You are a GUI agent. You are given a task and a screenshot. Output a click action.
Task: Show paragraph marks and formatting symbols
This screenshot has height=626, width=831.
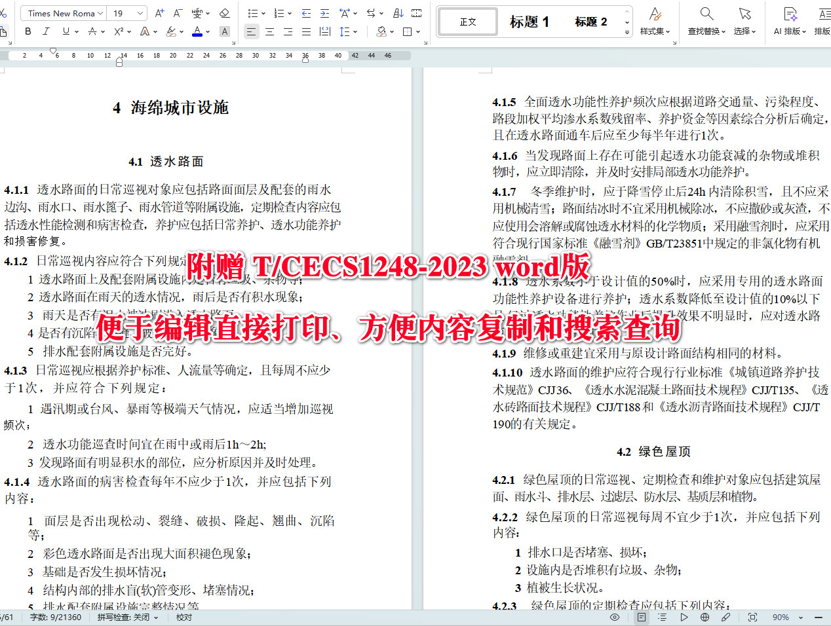[416, 13]
